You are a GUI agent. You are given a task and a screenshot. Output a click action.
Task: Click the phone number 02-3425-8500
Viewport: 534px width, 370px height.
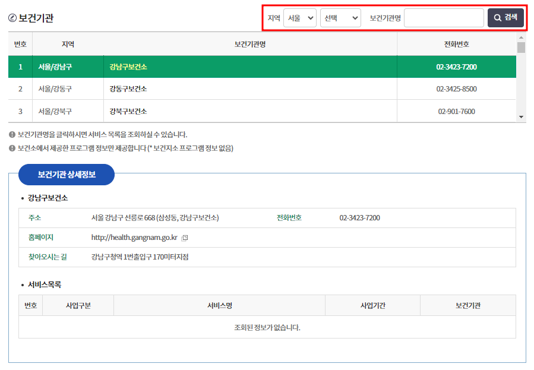[x=456, y=88]
